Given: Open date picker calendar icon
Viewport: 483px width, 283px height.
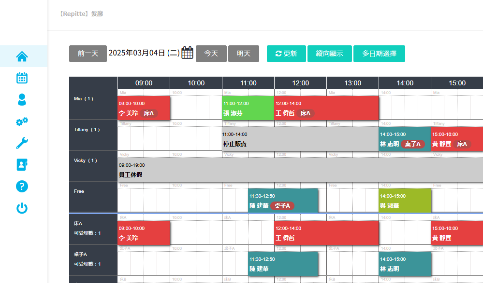Looking at the screenshot, I should coord(187,53).
